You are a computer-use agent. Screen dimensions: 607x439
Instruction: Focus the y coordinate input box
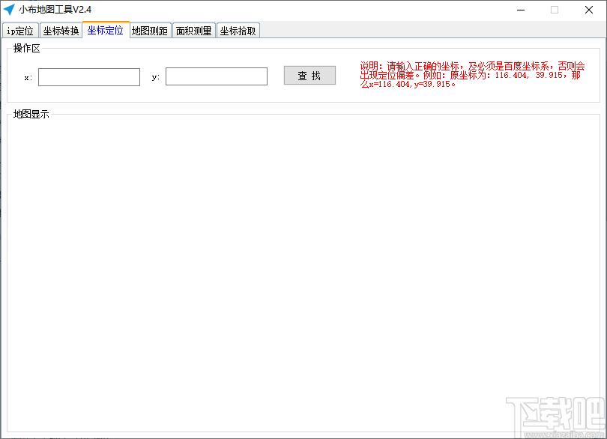[x=217, y=76]
